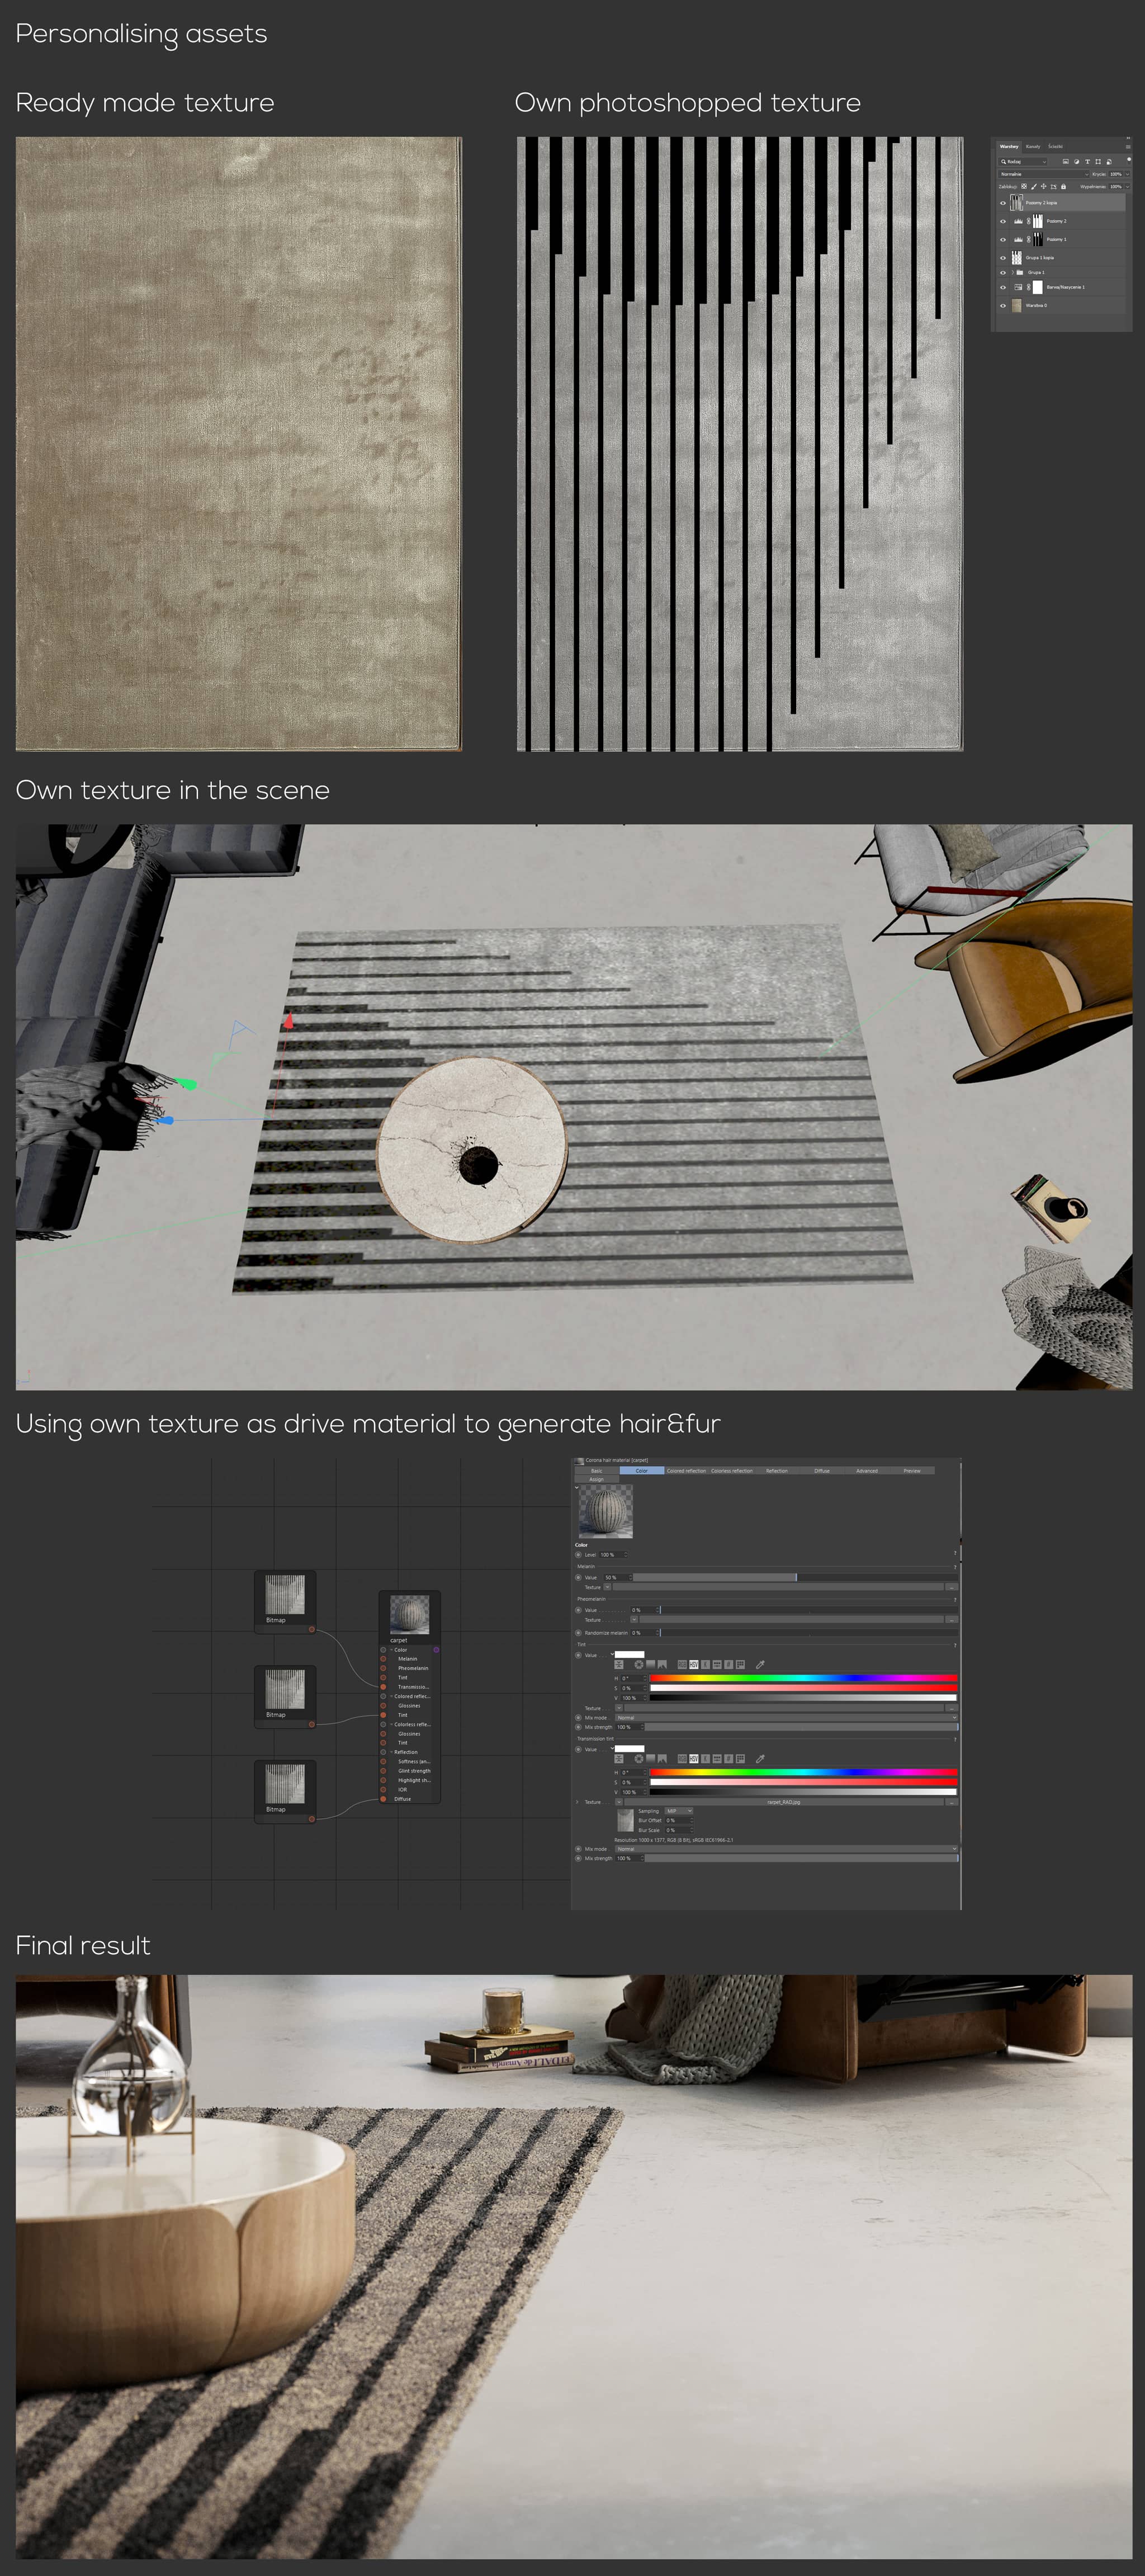Click the lock-all padlock icon in the layers panel
Screen dimensions: 1145x2576
click(1064, 186)
